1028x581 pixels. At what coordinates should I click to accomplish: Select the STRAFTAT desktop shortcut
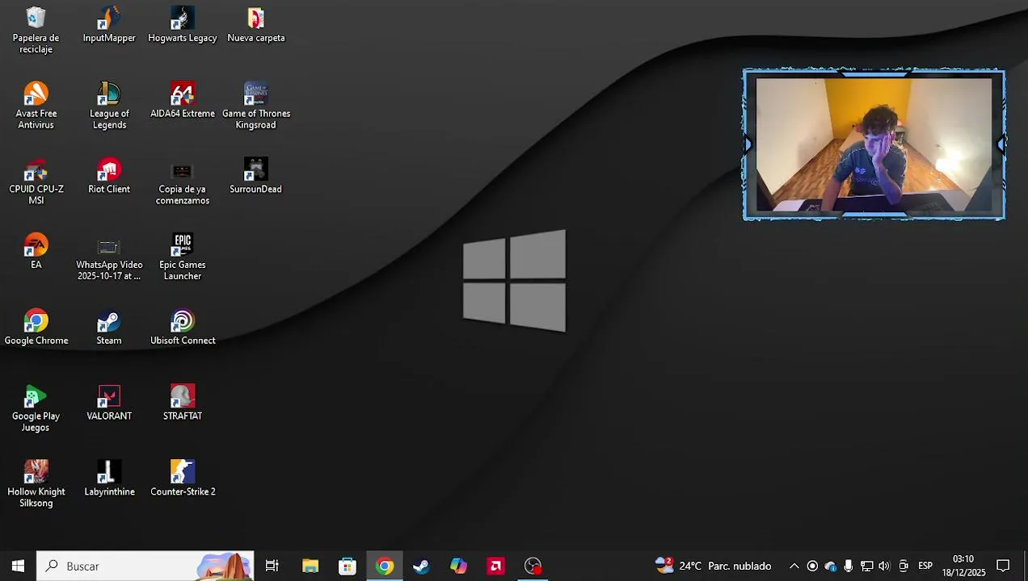183,403
